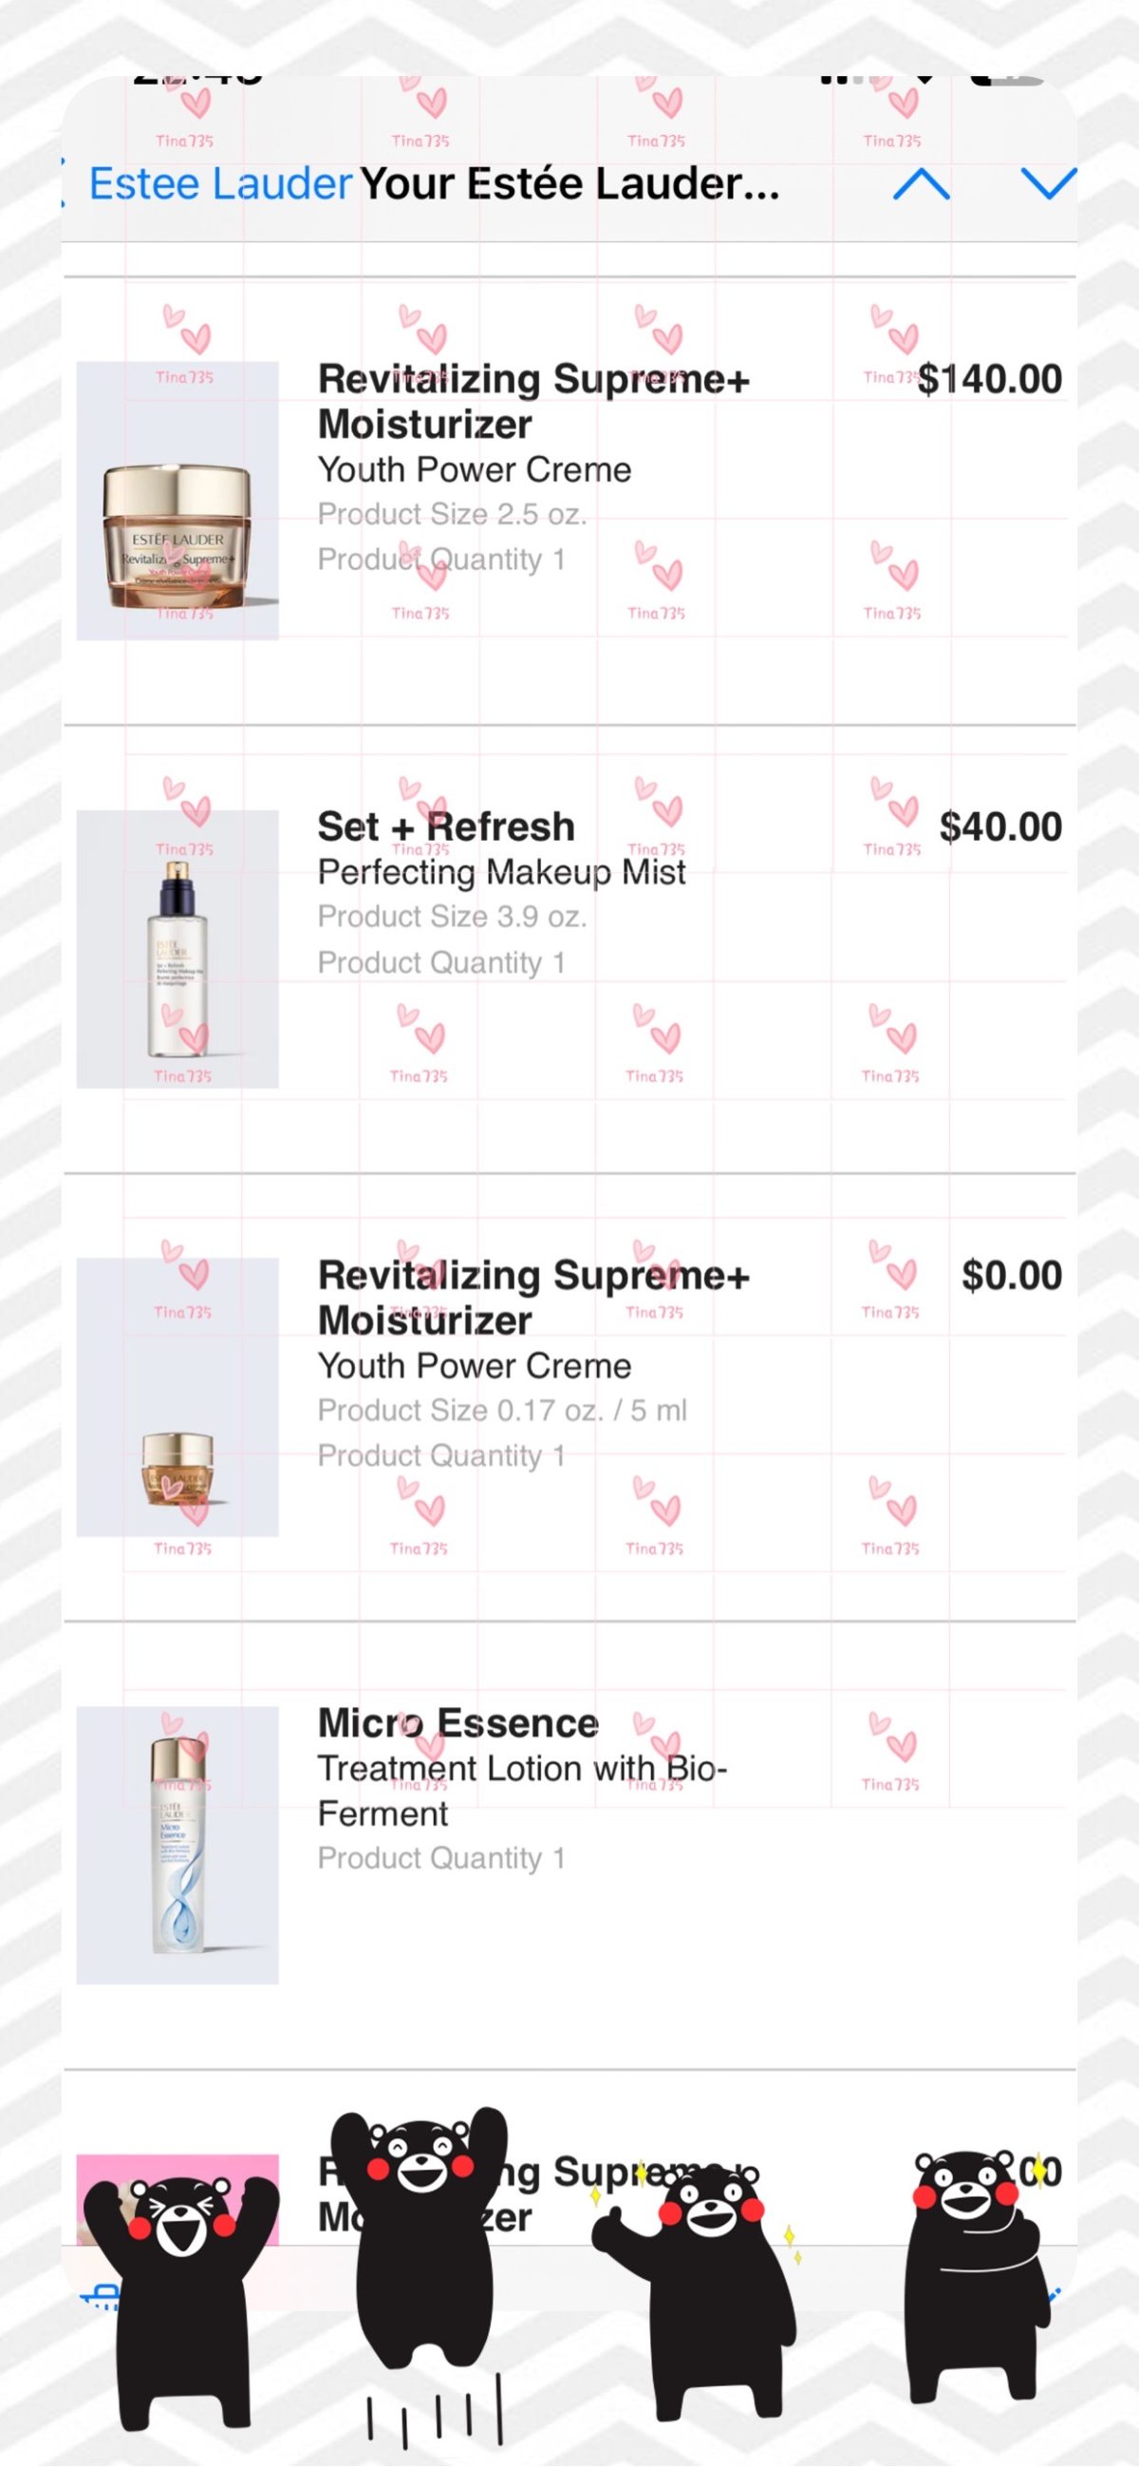Tap Treatment Lotion with Bio-Ferment text
Viewport: 1139px width, 2467px height.
[523, 1791]
